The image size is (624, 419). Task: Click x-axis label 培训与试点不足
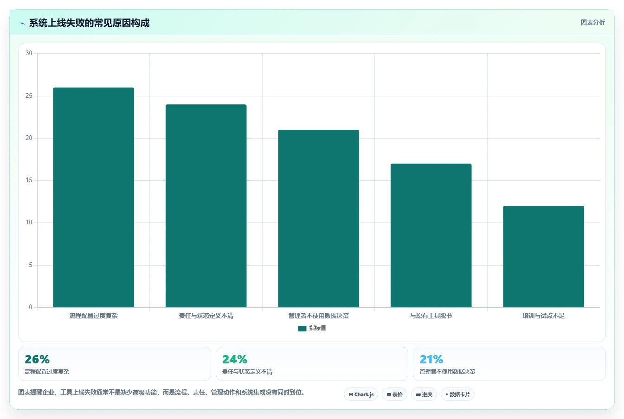543,316
